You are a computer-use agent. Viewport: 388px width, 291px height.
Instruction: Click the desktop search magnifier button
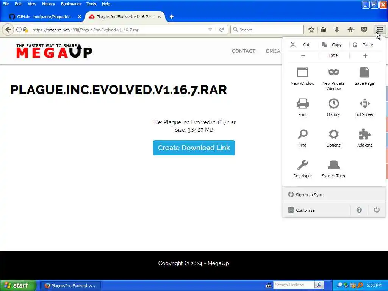[319, 285]
